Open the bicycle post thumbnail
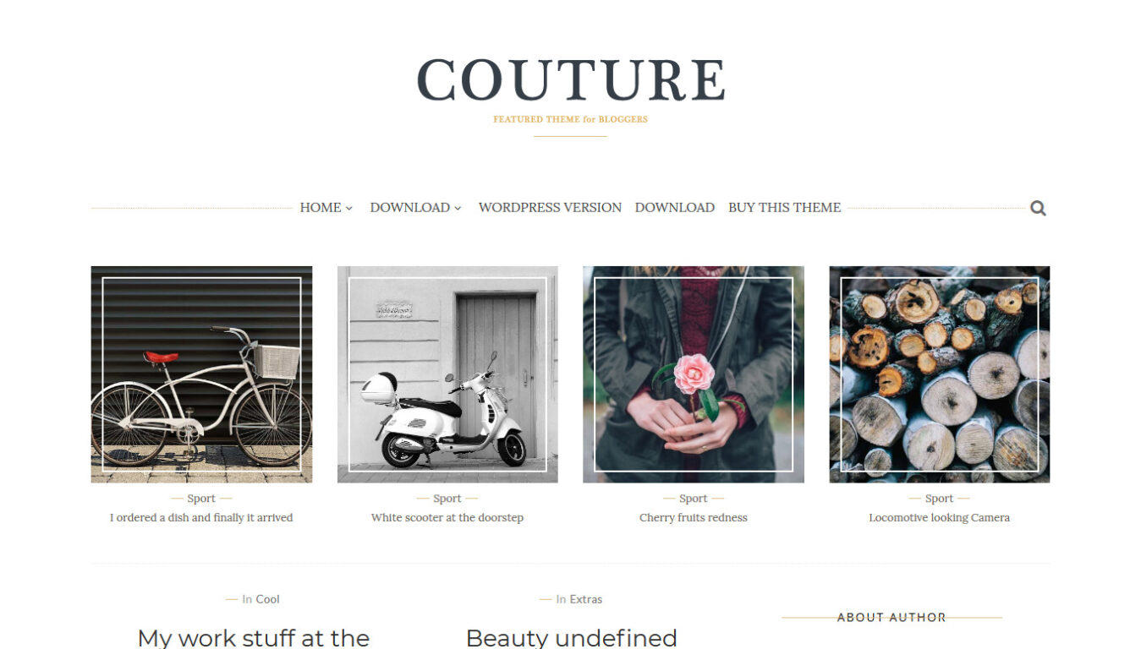 201,374
